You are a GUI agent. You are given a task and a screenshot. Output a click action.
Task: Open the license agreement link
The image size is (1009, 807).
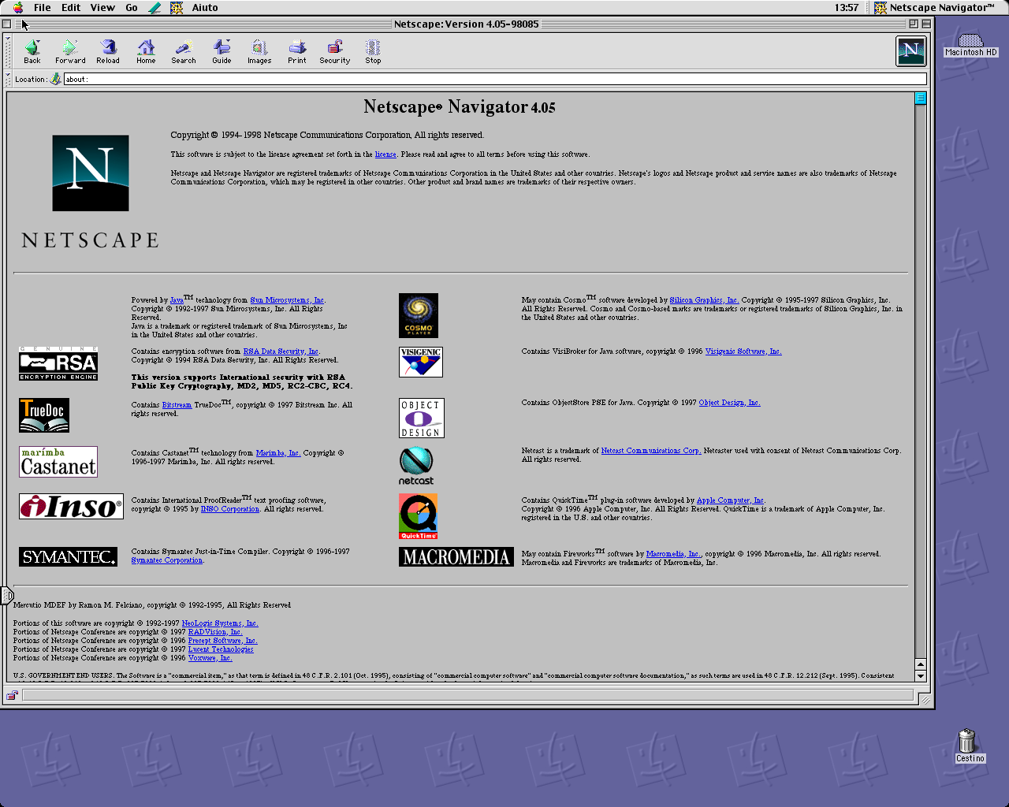coord(385,154)
